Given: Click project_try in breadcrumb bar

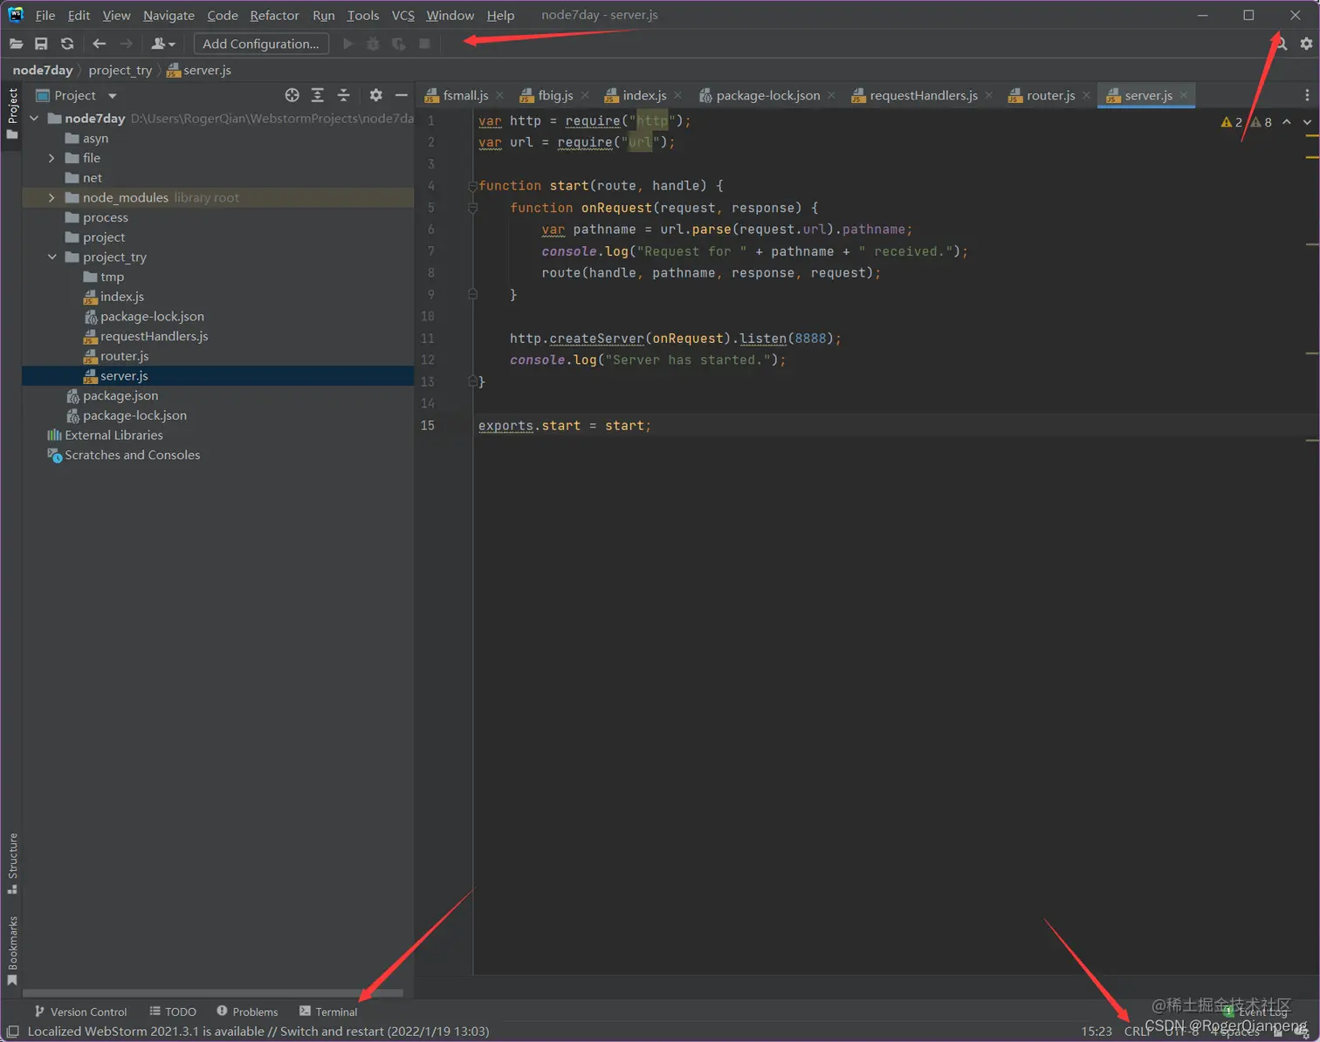Looking at the screenshot, I should [x=120, y=70].
